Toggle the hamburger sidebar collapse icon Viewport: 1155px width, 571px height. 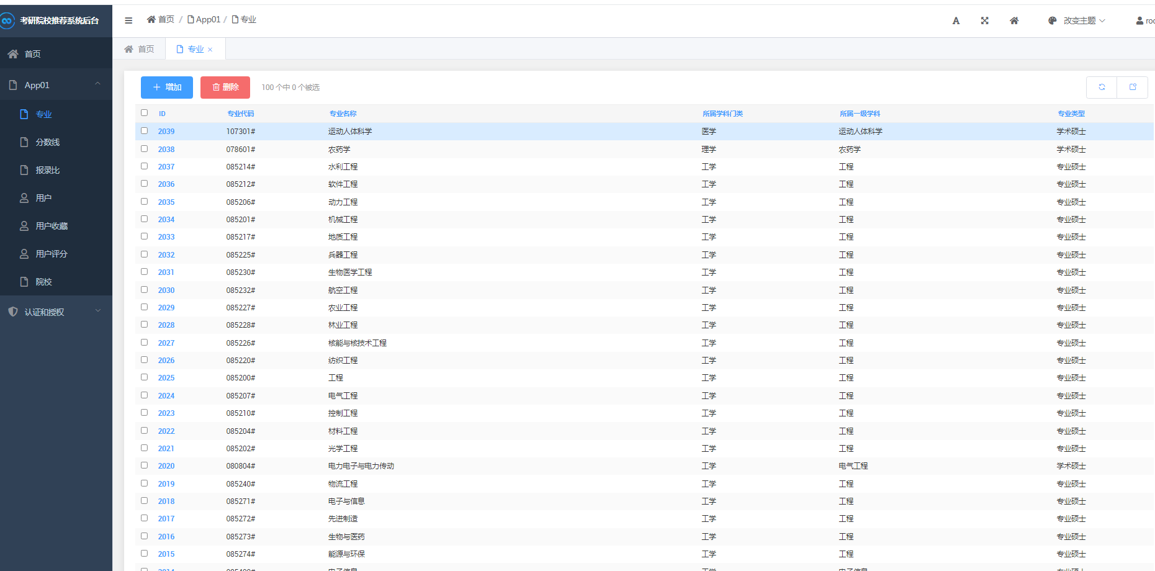128,20
